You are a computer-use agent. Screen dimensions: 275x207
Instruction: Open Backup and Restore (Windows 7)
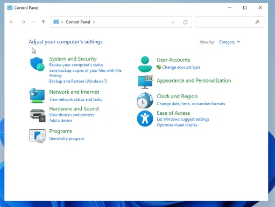(78, 81)
